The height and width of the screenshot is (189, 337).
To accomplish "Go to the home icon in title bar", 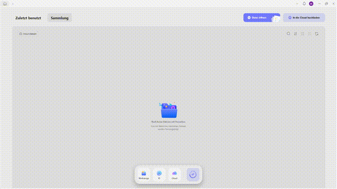I will pos(5,4).
